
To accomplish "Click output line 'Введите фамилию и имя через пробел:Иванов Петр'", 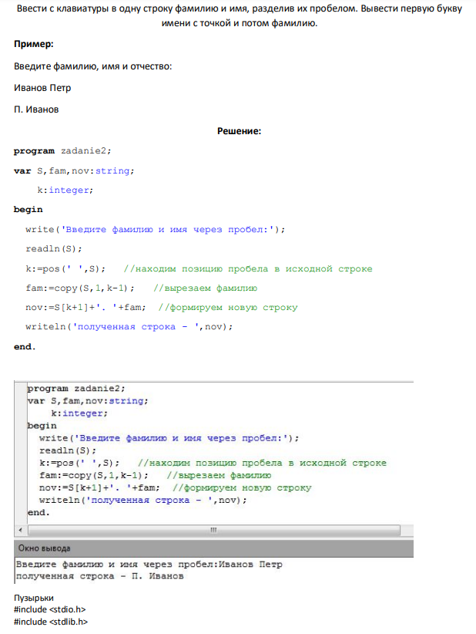I will click(149, 564).
